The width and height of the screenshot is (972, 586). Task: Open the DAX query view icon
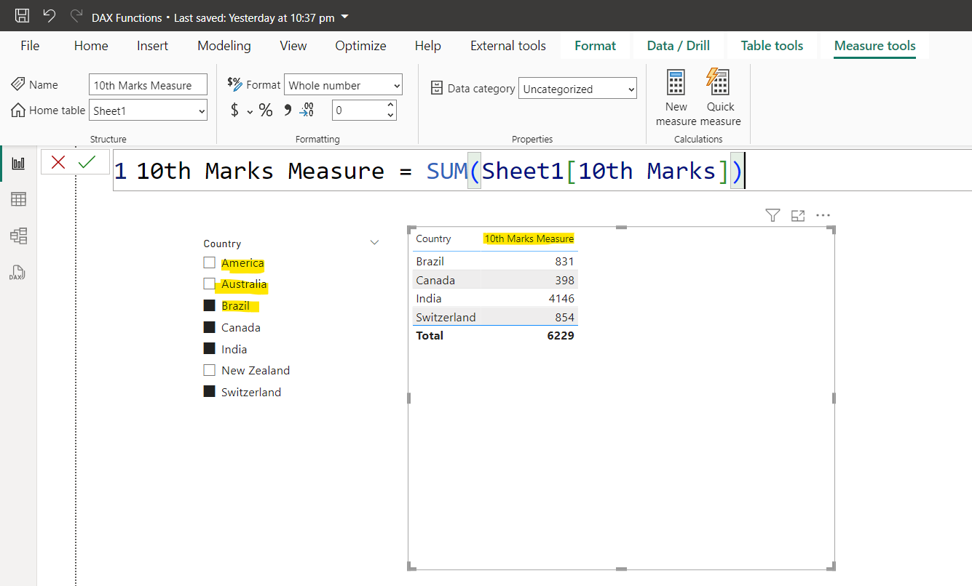tap(17, 273)
